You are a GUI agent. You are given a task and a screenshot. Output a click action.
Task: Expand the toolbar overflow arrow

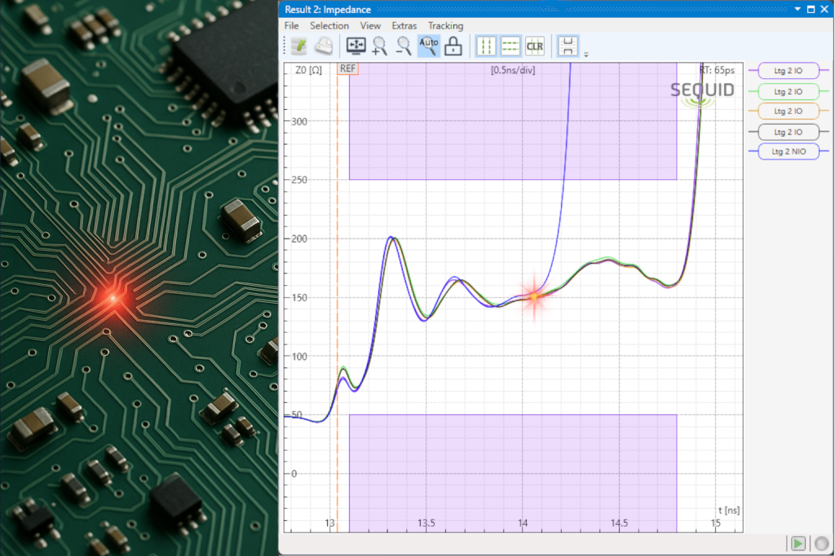(x=585, y=55)
